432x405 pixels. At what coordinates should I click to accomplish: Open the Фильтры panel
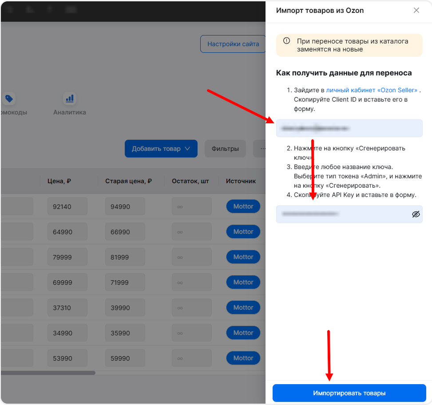[225, 149]
